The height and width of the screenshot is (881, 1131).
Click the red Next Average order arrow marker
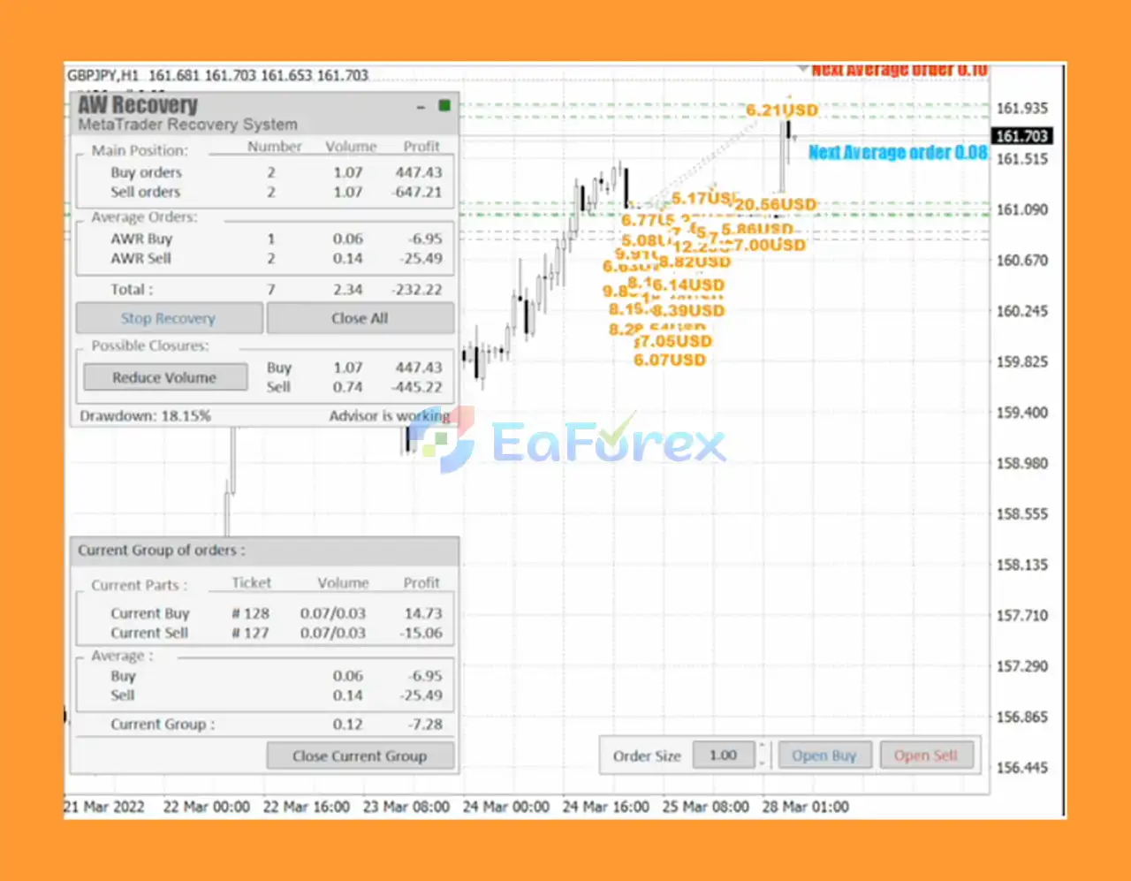click(802, 69)
